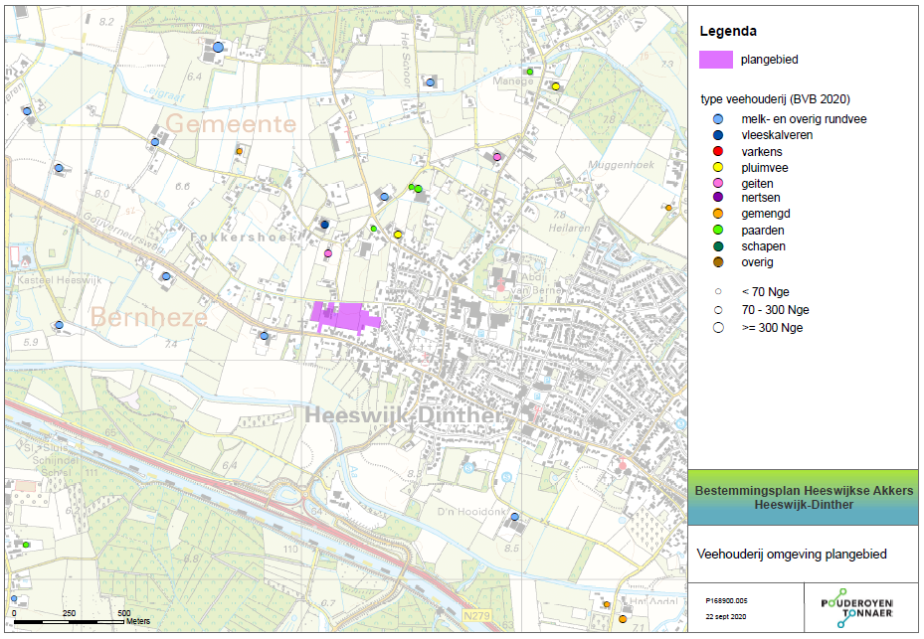Click the dark blue vleeskalveren legend circle
Screen dimensions: 924x639
[718, 135]
